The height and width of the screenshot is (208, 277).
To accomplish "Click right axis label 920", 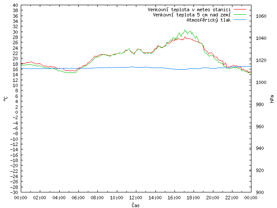I will pos(260,170).
